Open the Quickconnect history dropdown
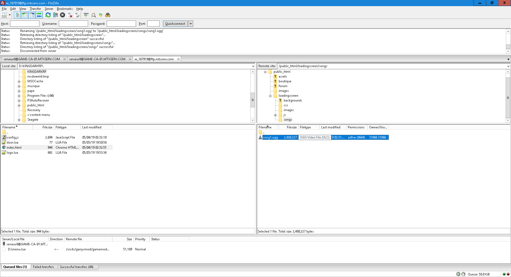The width and height of the screenshot is (511, 277). pos(191,24)
